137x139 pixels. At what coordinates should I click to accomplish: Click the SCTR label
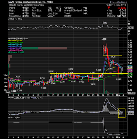68,16
